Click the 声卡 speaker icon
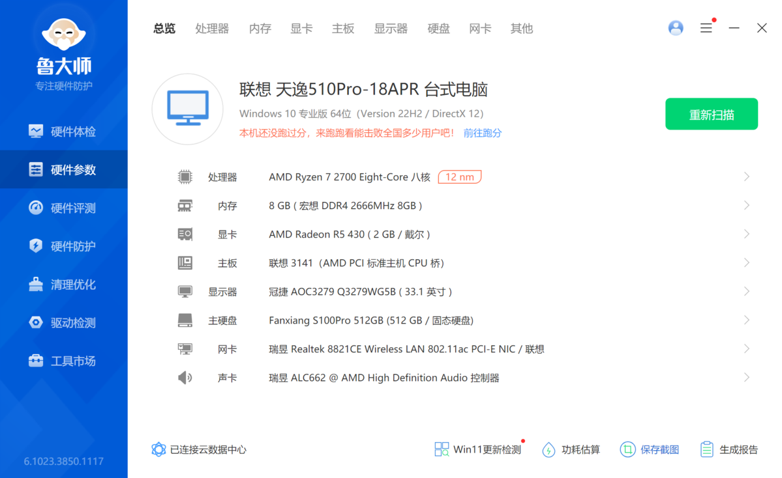 coord(185,378)
